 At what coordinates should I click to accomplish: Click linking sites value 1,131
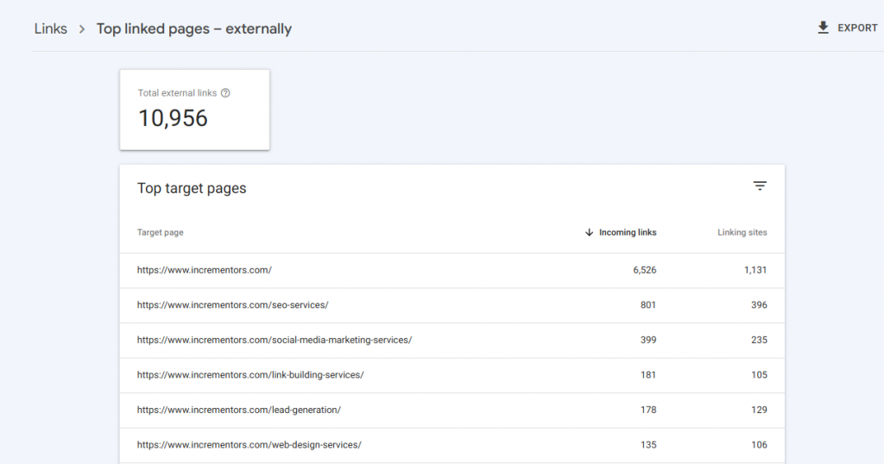755,270
